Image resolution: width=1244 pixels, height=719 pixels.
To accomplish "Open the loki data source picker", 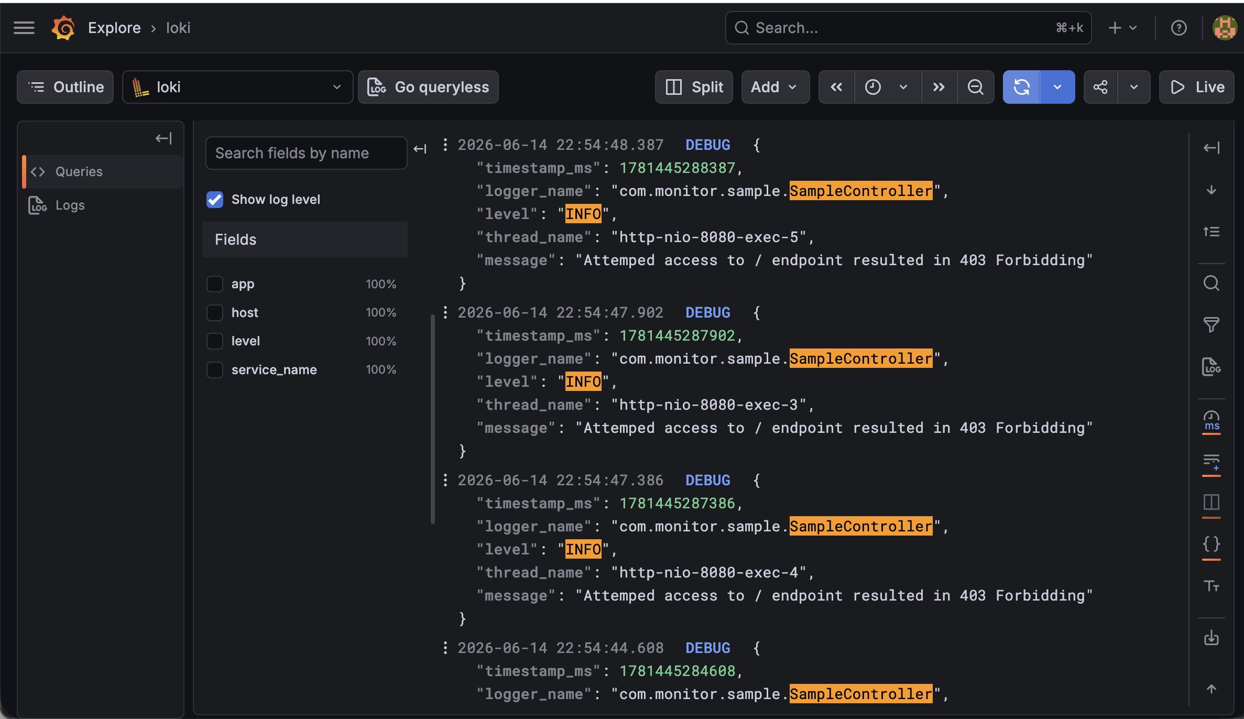I will tap(237, 87).
